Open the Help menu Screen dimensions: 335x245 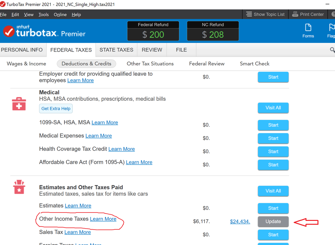(76, 14)
